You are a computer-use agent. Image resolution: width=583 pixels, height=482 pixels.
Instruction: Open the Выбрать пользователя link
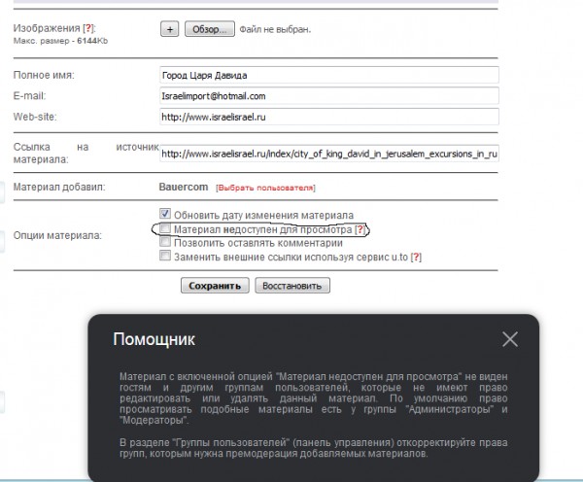[x=265, y=188]
